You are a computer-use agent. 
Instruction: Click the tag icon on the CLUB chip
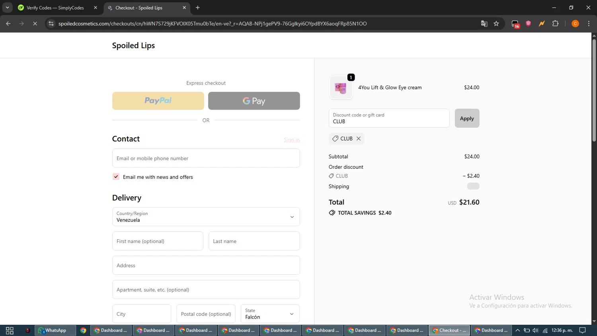[335, 139]
